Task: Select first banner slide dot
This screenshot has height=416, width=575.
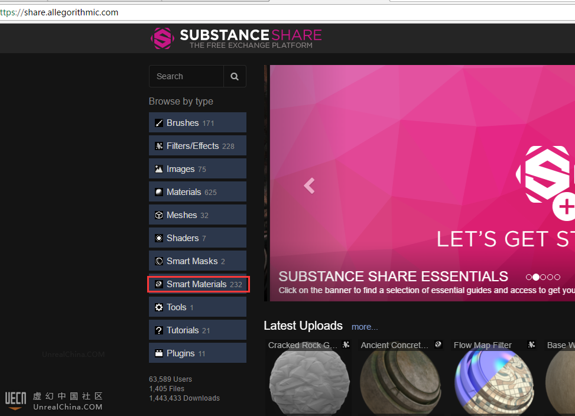Action: 529,277
